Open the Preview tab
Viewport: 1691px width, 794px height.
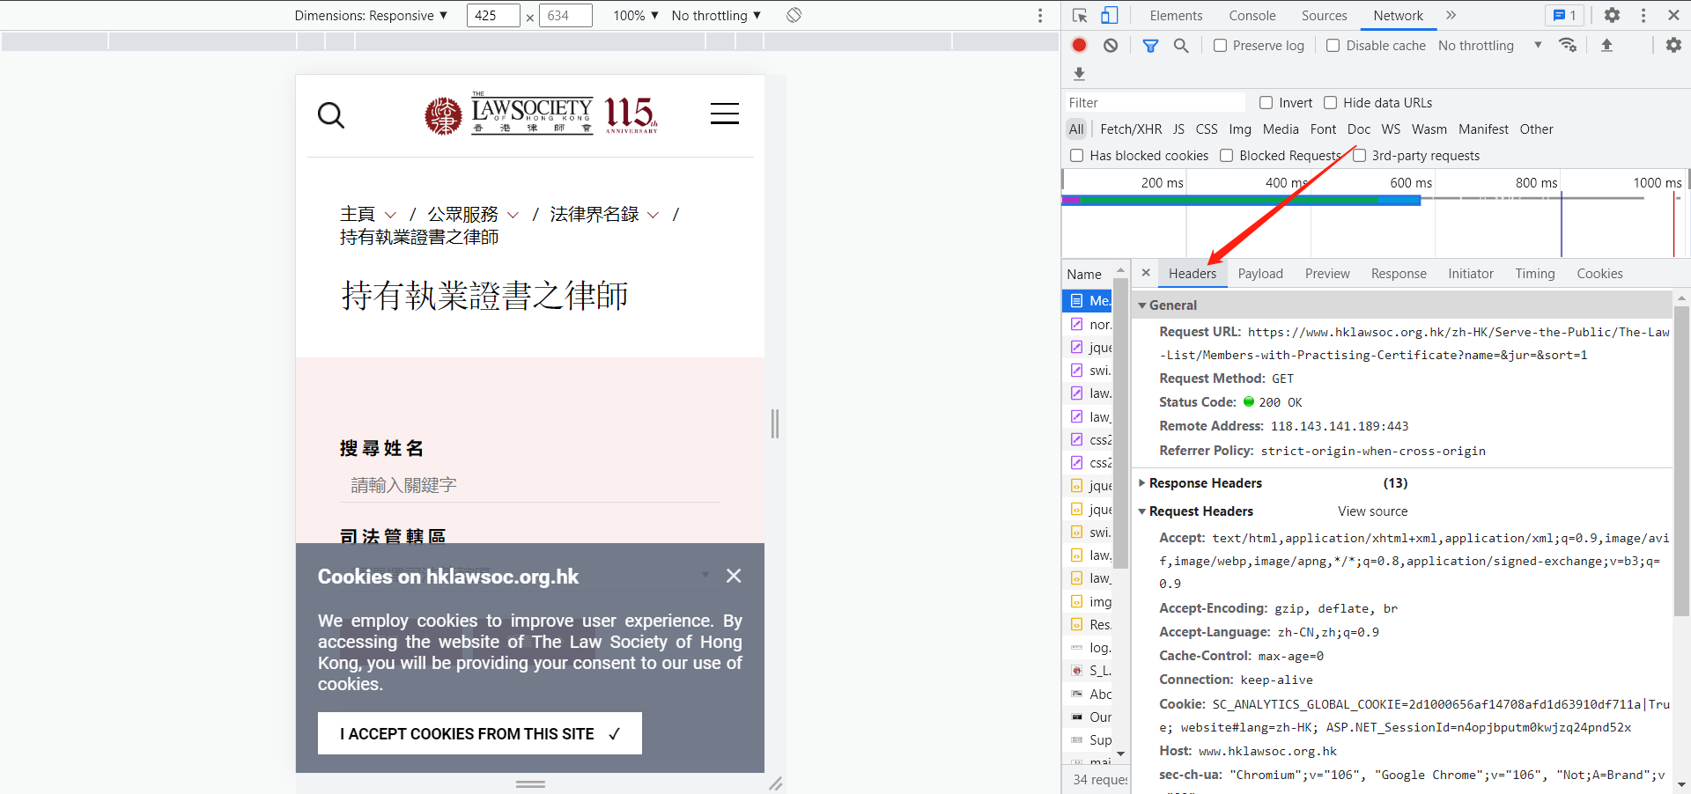[1327, 274]
